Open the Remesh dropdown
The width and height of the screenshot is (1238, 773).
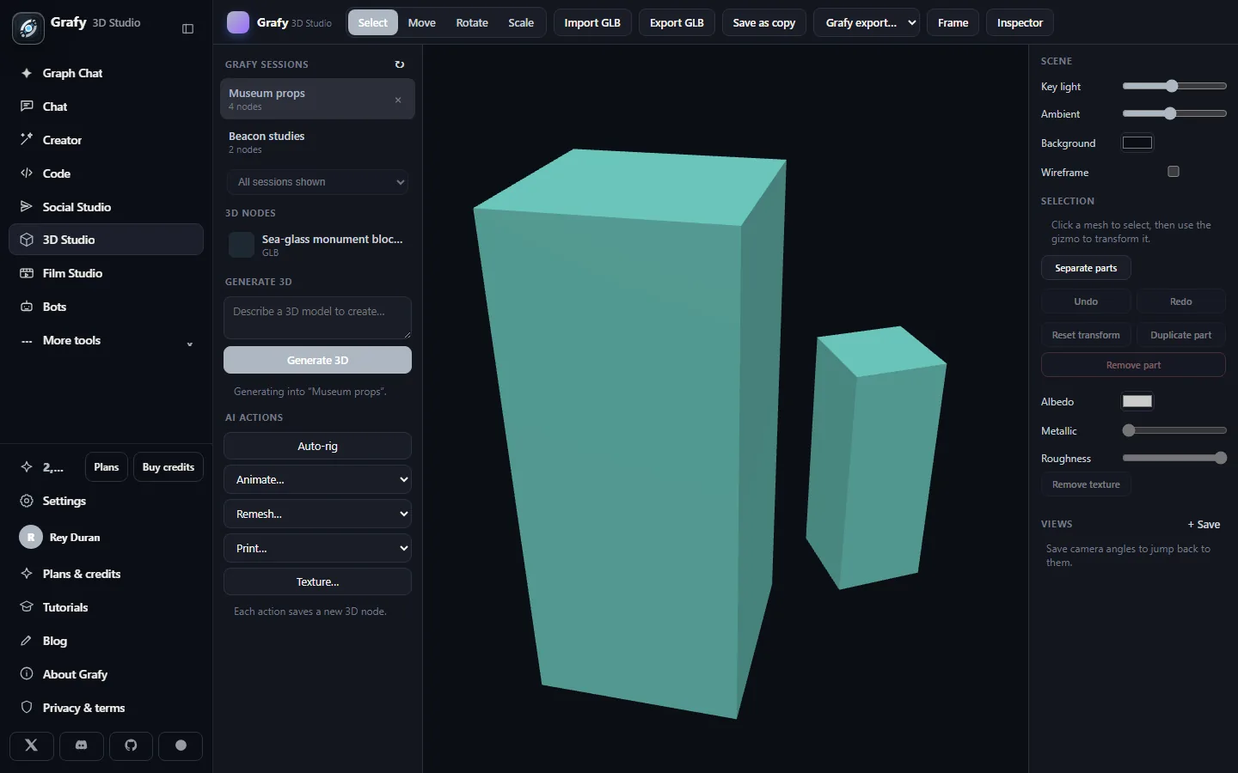pyautogui.click(x=317, y=514)
